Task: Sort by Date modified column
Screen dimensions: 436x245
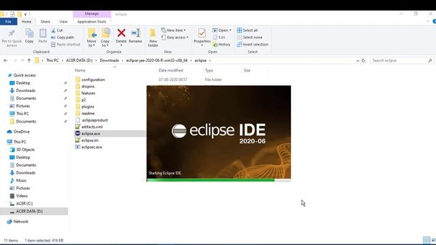Action: click(x=171, y=71)
